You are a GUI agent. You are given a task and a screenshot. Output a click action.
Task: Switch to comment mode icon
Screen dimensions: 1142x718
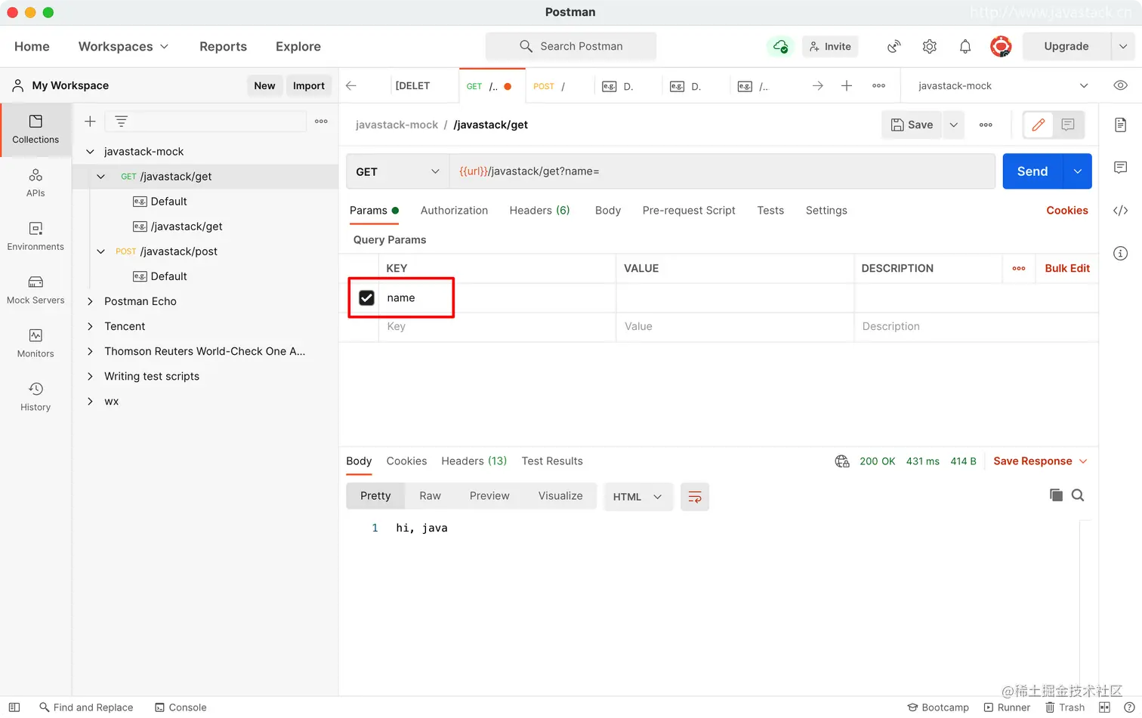coord(1068,125)
